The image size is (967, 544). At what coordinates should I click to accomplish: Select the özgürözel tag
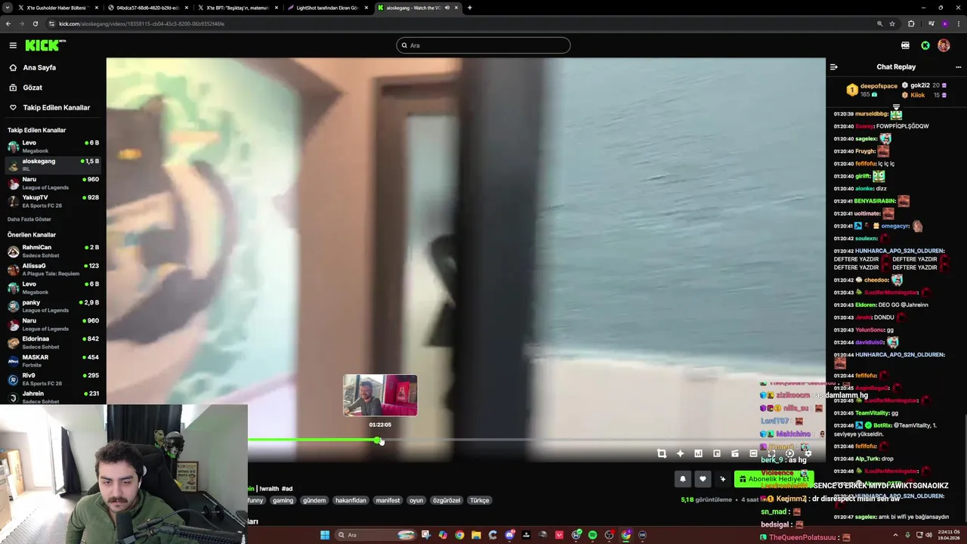(446, 500)
